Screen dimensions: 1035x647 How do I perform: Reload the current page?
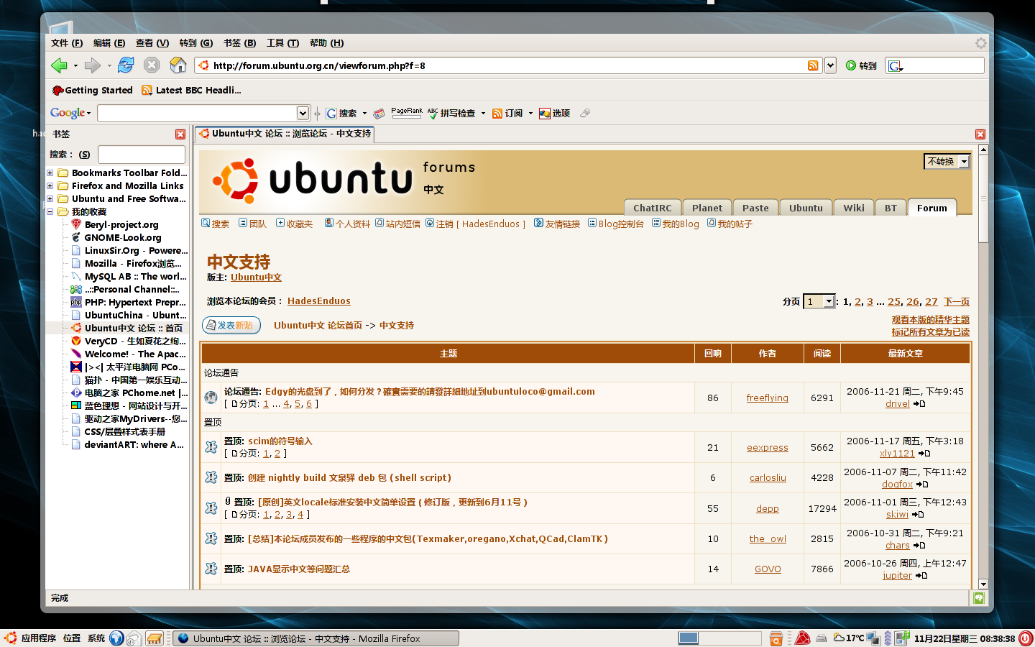126,65
